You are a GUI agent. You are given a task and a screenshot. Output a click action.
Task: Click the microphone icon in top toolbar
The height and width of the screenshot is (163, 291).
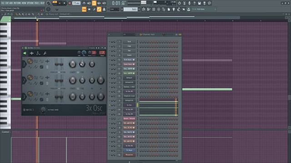click(189, 3)
